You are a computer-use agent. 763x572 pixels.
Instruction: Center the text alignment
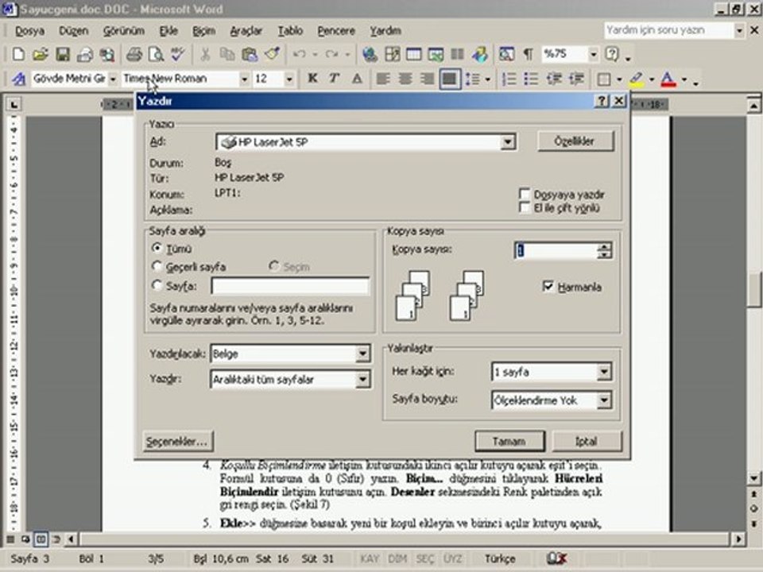pos(405,79)
